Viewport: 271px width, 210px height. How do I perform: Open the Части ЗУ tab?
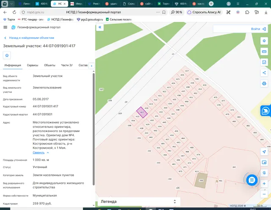coord(67,65)
